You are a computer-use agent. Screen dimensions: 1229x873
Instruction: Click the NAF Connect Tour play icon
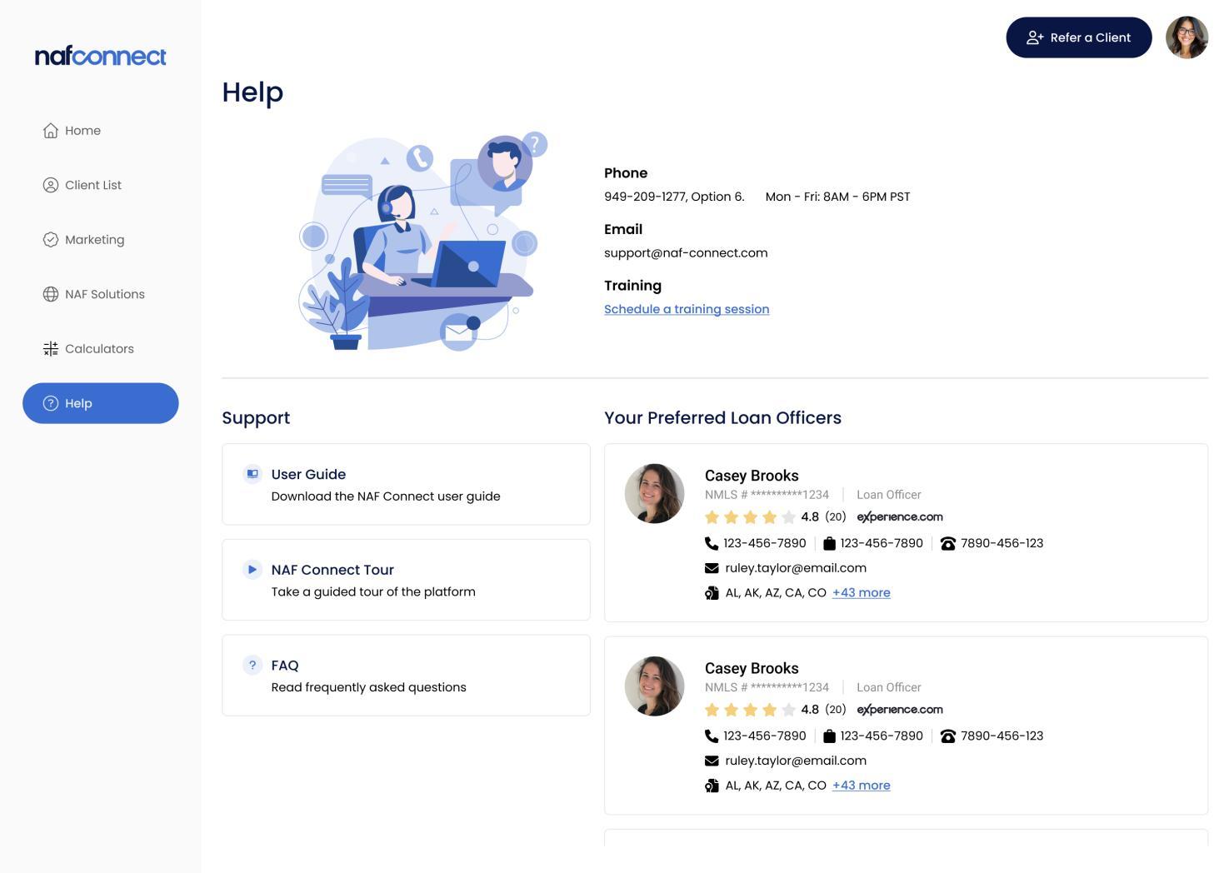pos(252,569)
